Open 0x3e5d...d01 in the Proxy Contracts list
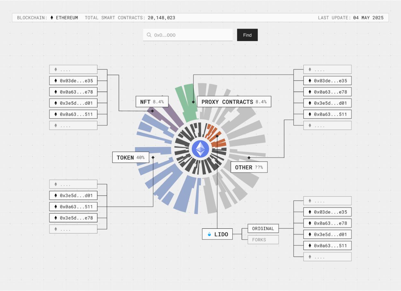Image resolution: width=401 pixels, height=291 pixels. click(x=327, y=103)
